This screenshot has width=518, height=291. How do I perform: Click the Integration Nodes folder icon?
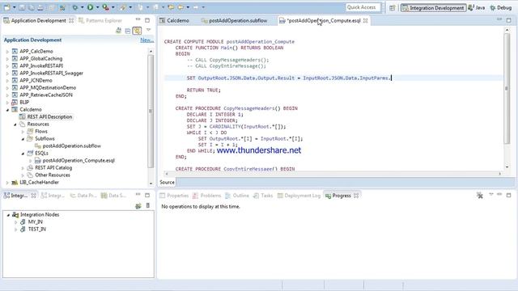click(15, 214)
